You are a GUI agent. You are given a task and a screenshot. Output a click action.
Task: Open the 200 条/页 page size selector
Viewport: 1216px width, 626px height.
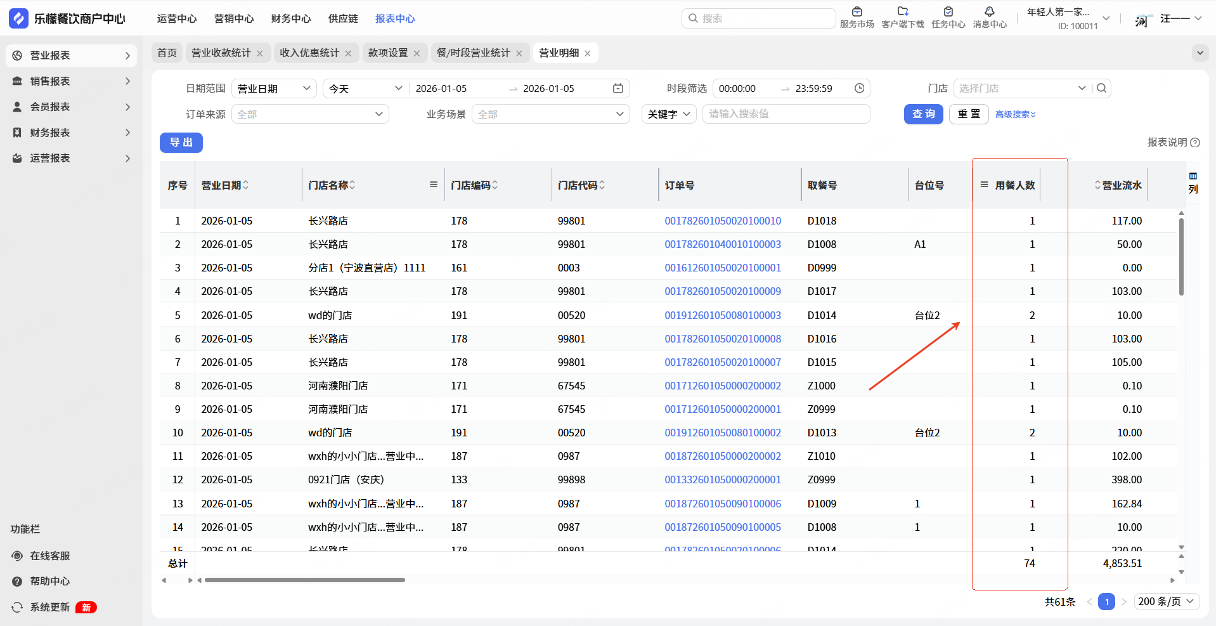point(1166,601)
